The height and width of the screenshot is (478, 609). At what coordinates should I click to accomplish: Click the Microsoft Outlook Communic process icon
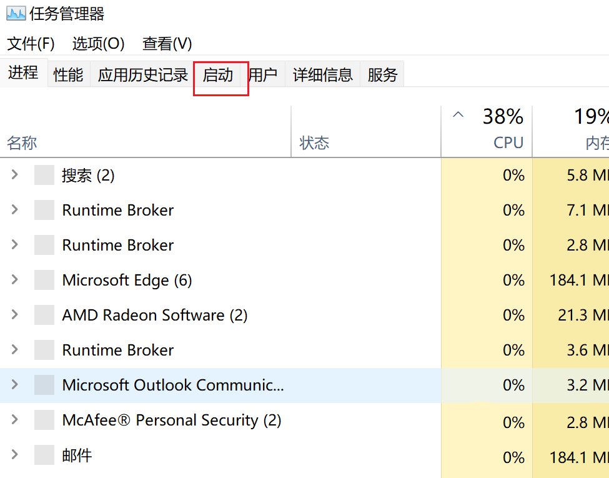point(44,385)
